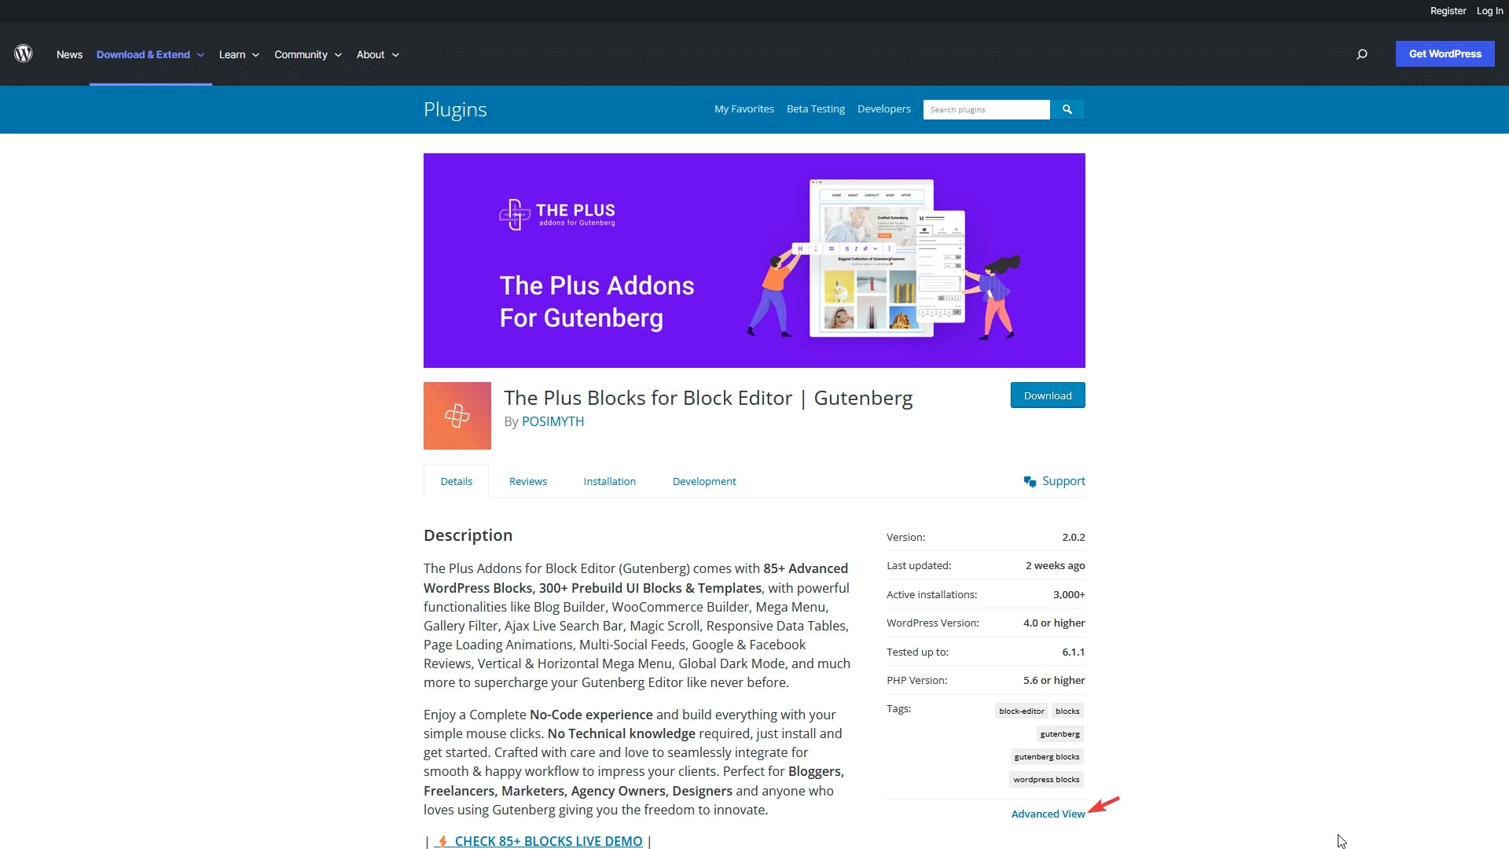Screen dimensions: 1509x849
Task: Click the Advanced View arrow icon
Action: [1103, 807]
